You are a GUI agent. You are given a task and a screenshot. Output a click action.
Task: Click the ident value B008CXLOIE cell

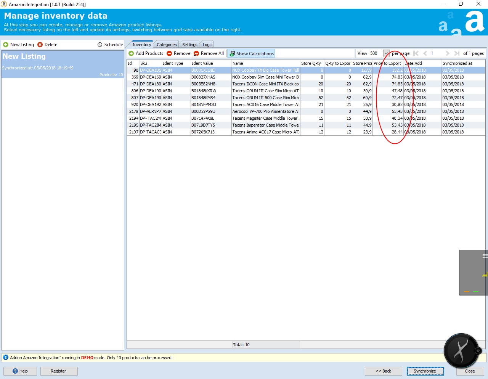[211, 70]
